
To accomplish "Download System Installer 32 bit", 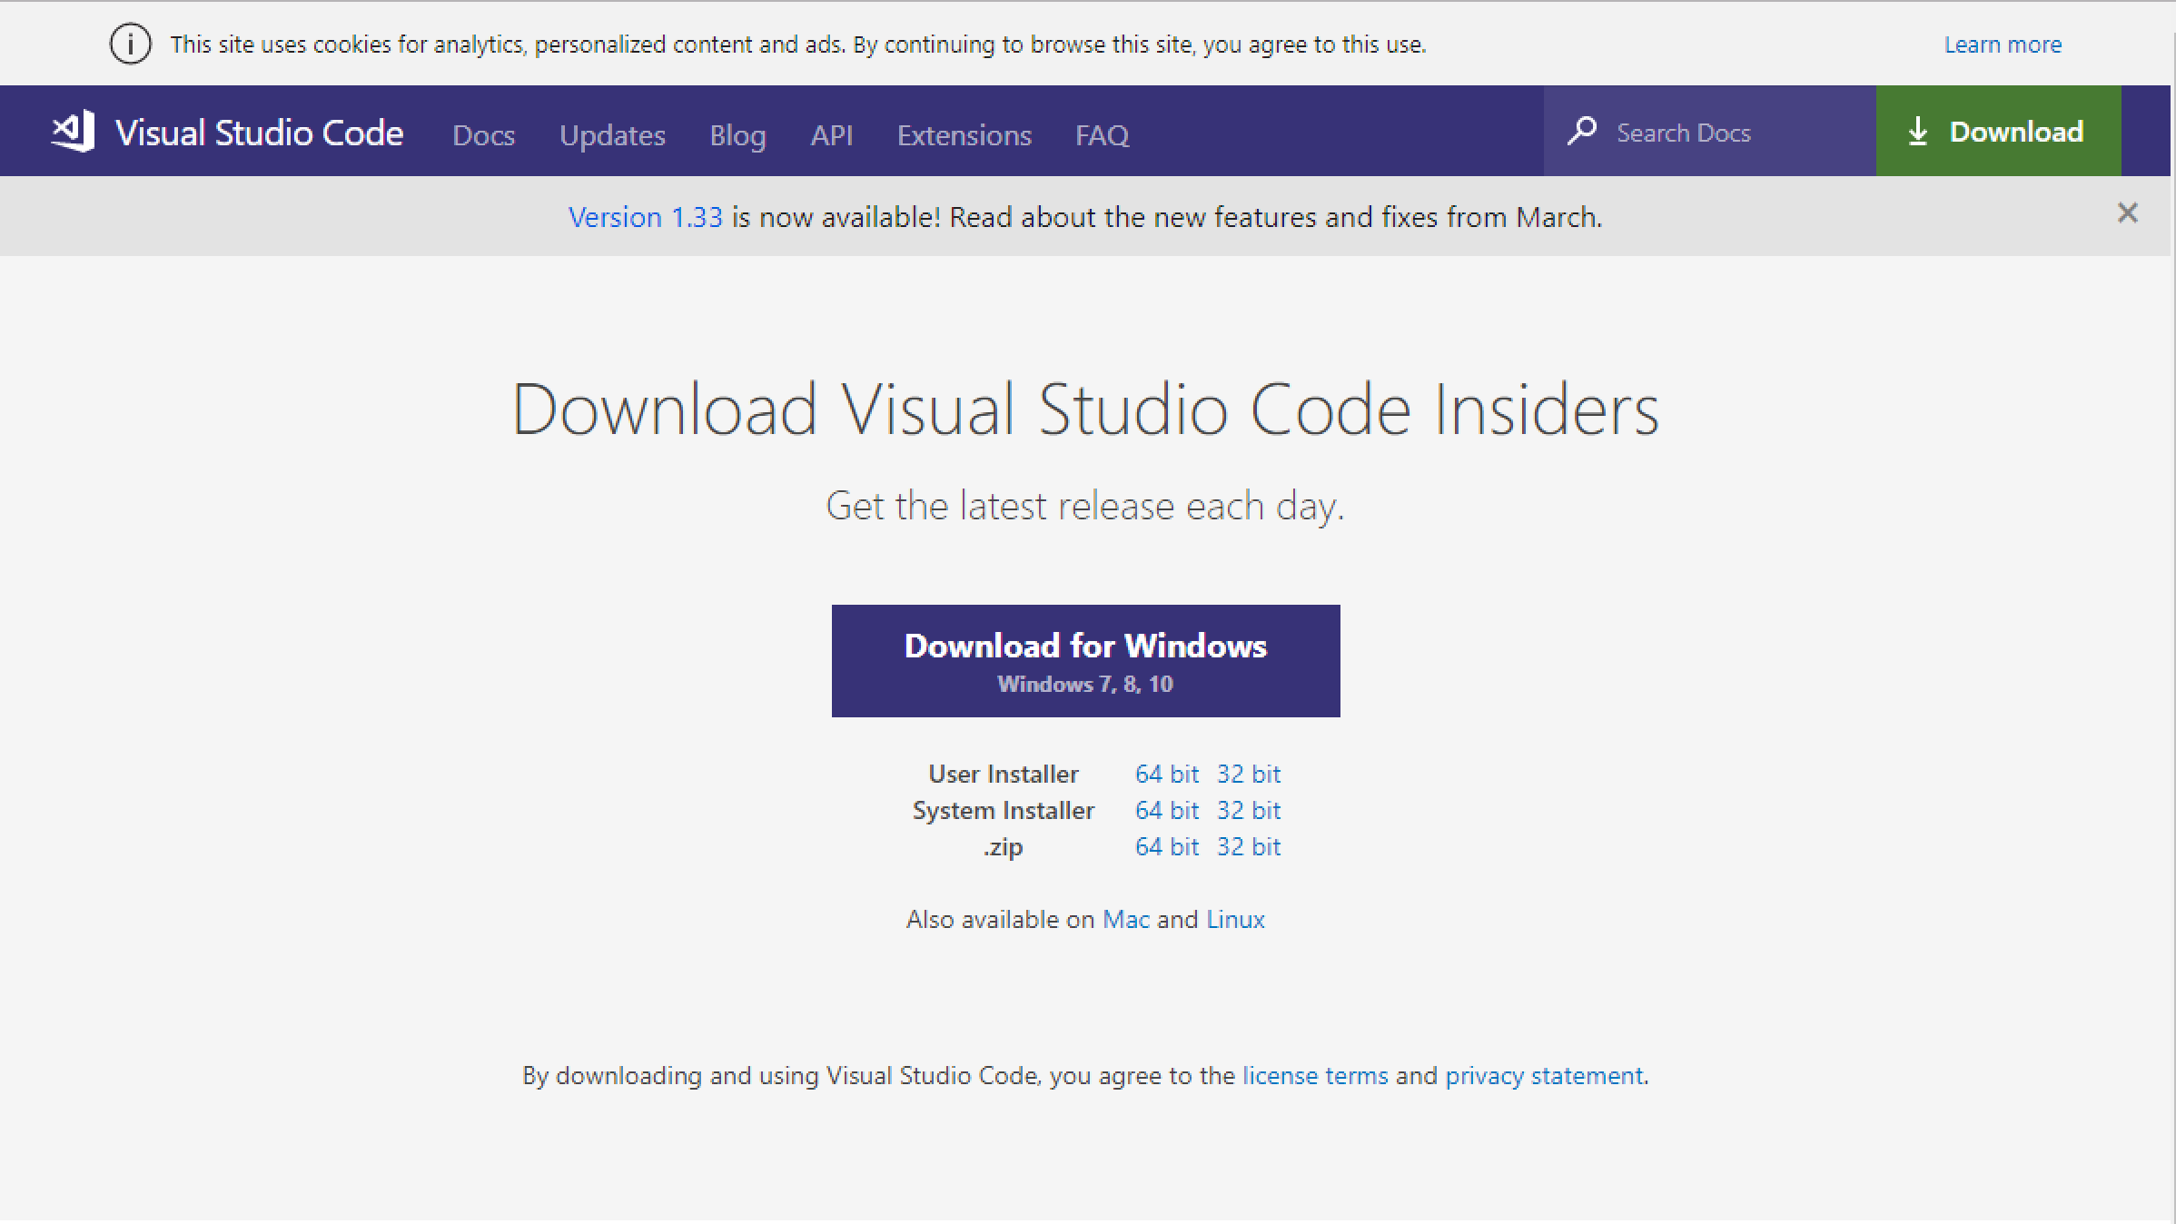I will pyautogui.click(x=1249, y=810).
